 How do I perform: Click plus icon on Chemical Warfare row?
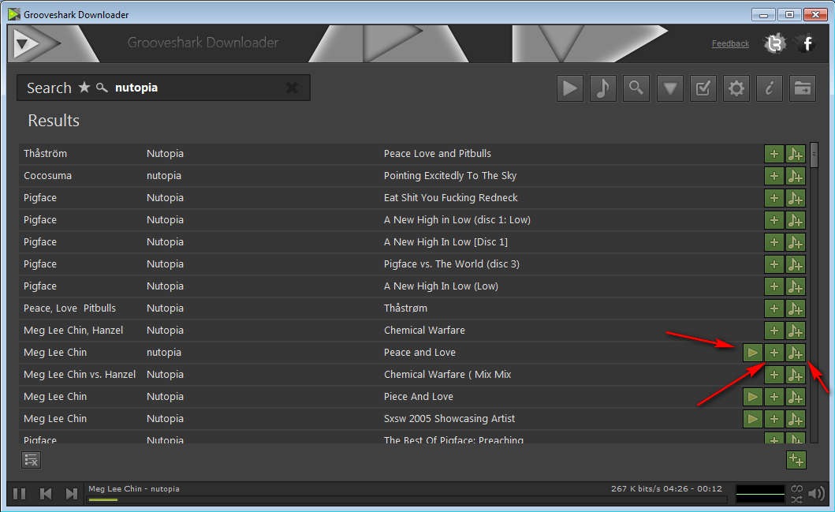coord(773,331)
